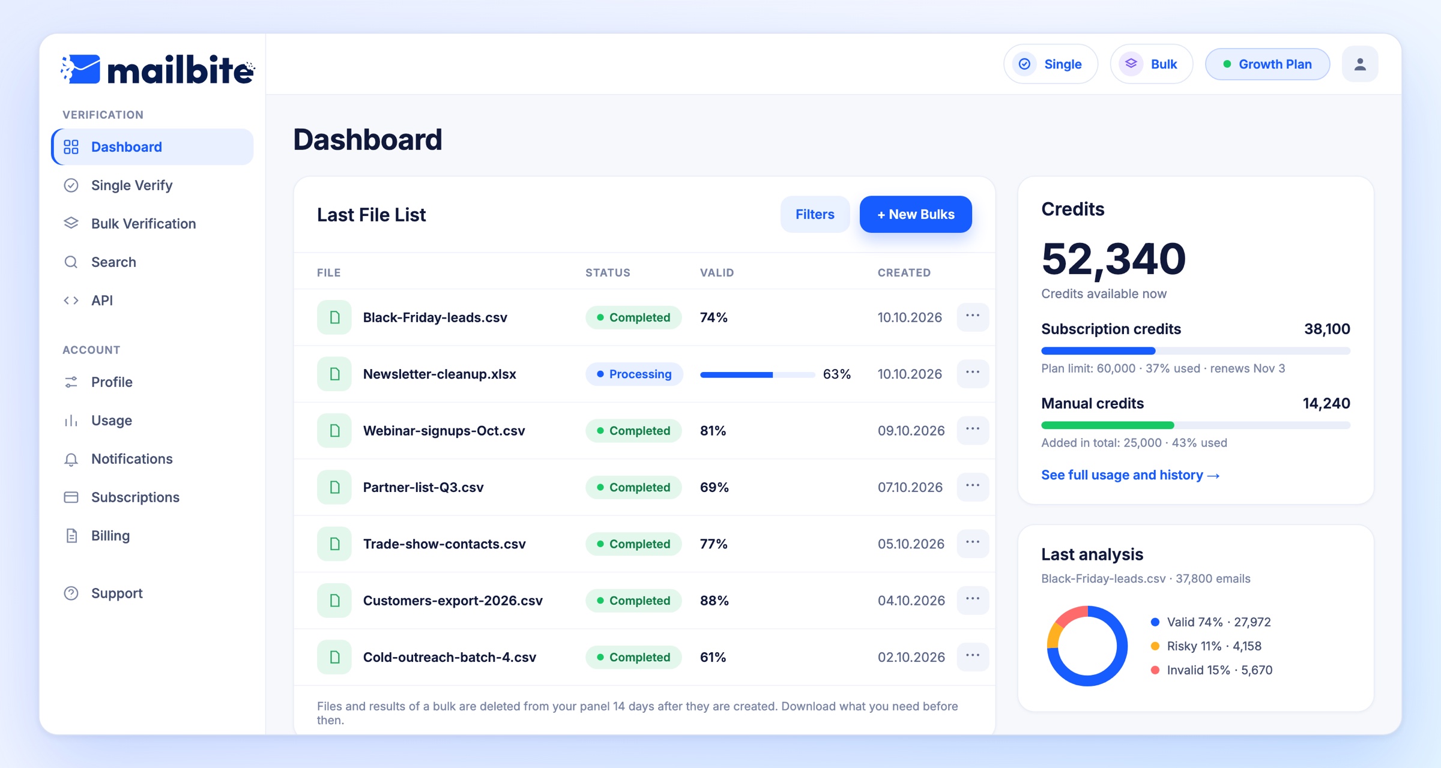1441x768 pixels.
Task: Open the Filters button
Action: click(x=815, y=214)
